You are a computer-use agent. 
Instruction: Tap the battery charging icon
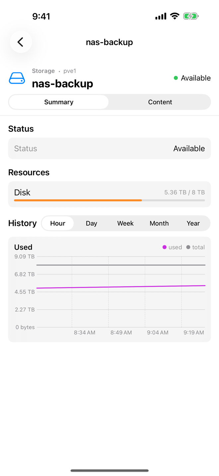tap(191, 16)
